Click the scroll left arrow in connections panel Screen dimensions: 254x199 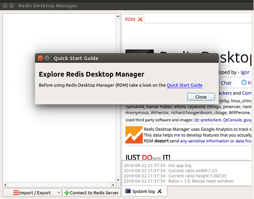tap(5, 185)
